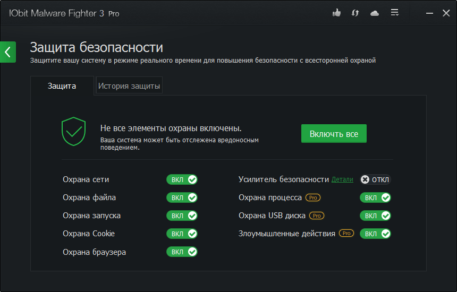Click Pro badge beside Охрана USB диска
This screenshot has width=457, height=292.
click(x=317, y=216)
